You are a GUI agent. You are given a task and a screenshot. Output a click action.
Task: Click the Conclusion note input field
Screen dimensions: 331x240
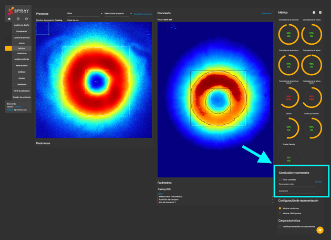297,185
